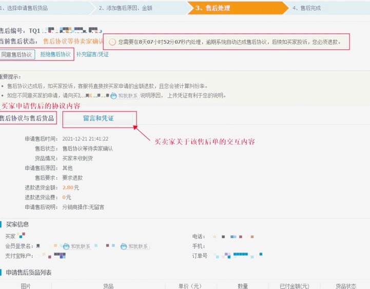Switch to the 留言和凭证 tab
The height and width of the screenshot is (289, 370).
point(99,118)
